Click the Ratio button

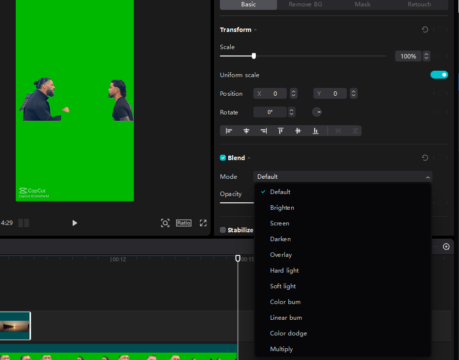click(x=183, y=223)
